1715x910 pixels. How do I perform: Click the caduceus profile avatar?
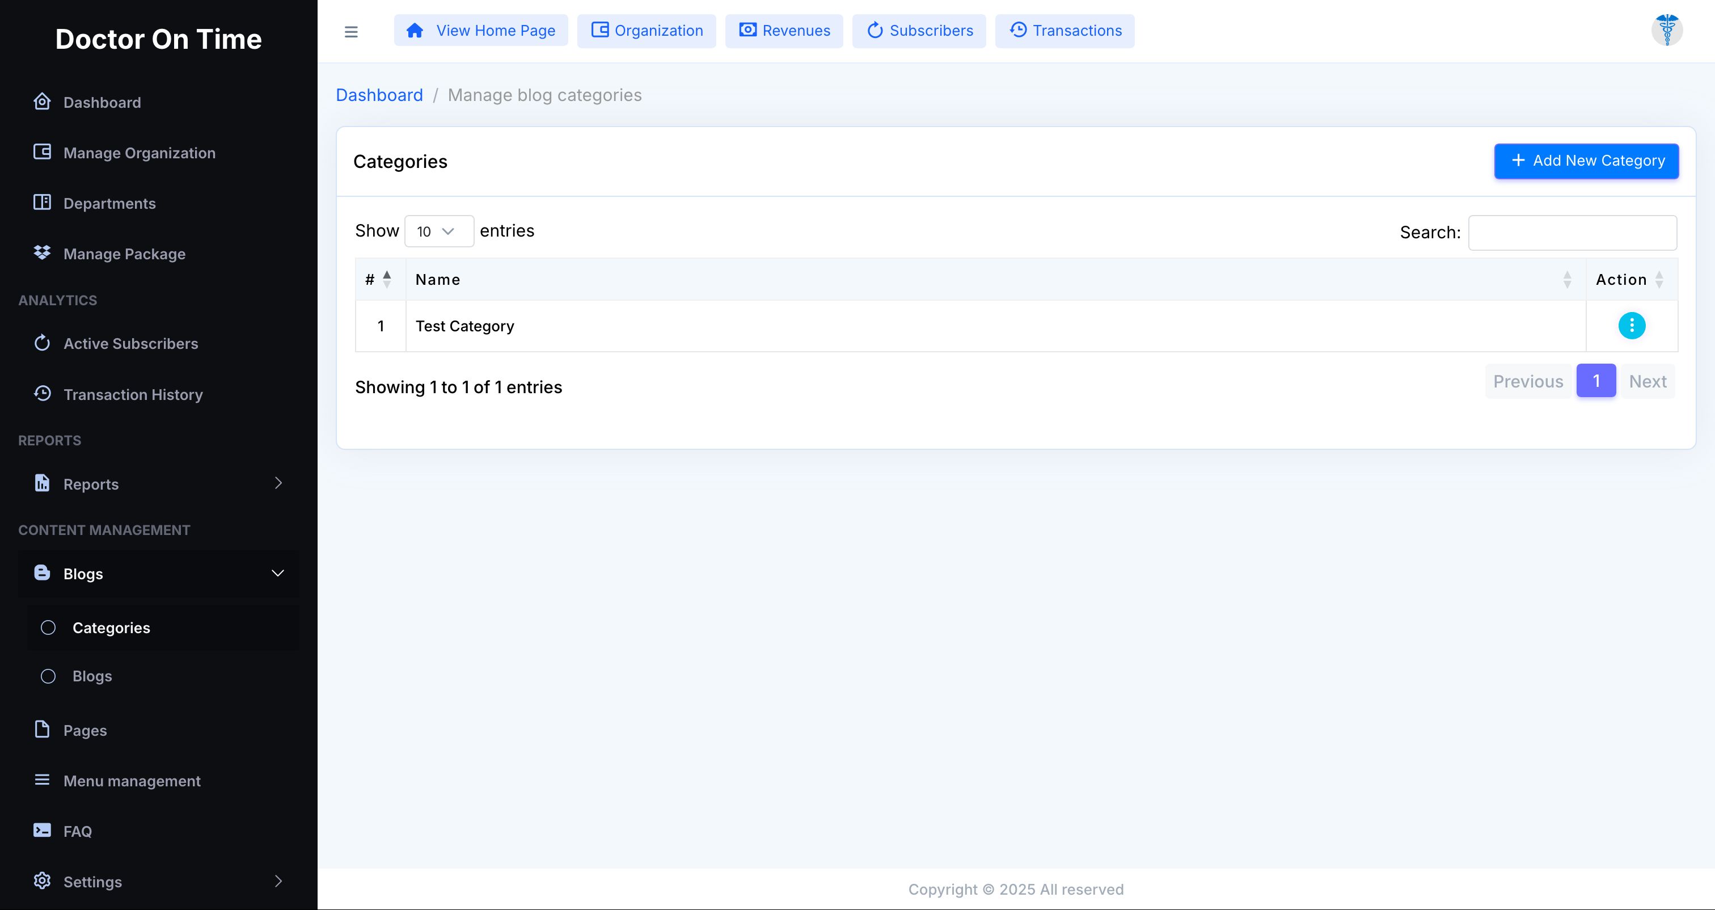(1666, 30)
